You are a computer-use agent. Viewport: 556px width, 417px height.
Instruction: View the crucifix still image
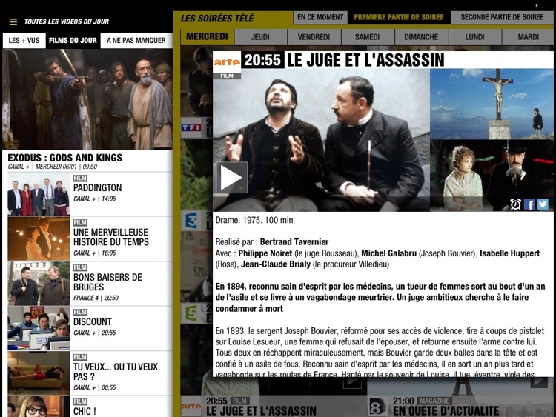pyautogui.click(x=492, y=104)
